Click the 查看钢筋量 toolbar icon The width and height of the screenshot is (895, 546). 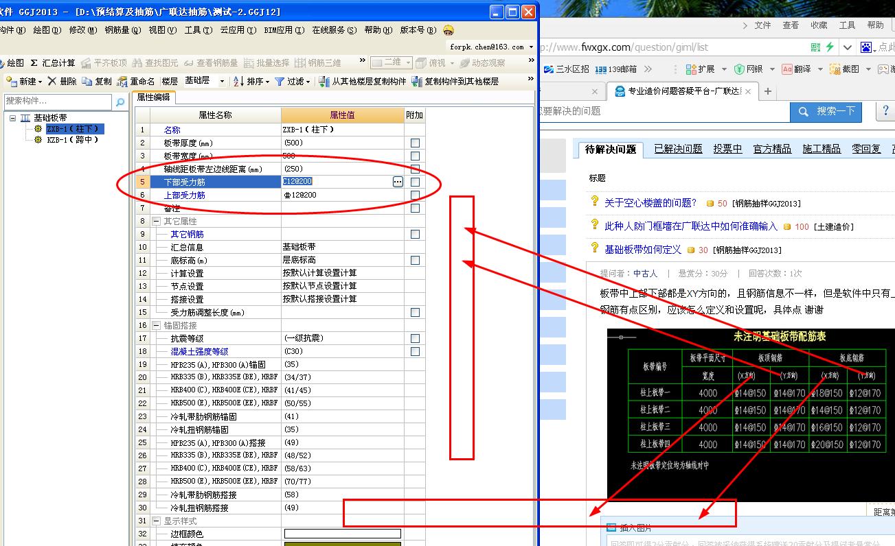point(189,62)
